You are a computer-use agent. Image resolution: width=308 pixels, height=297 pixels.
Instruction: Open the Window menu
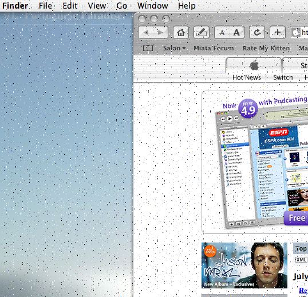tap(153, 6)
